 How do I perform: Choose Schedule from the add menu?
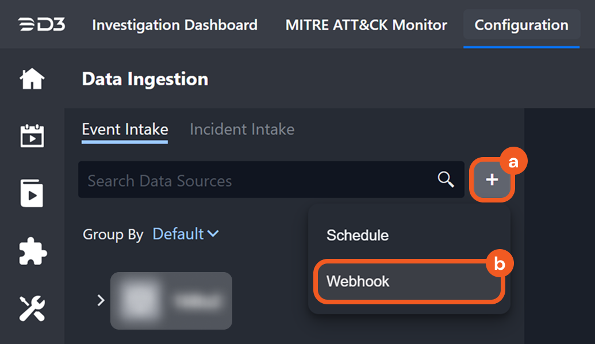(358, 235)
